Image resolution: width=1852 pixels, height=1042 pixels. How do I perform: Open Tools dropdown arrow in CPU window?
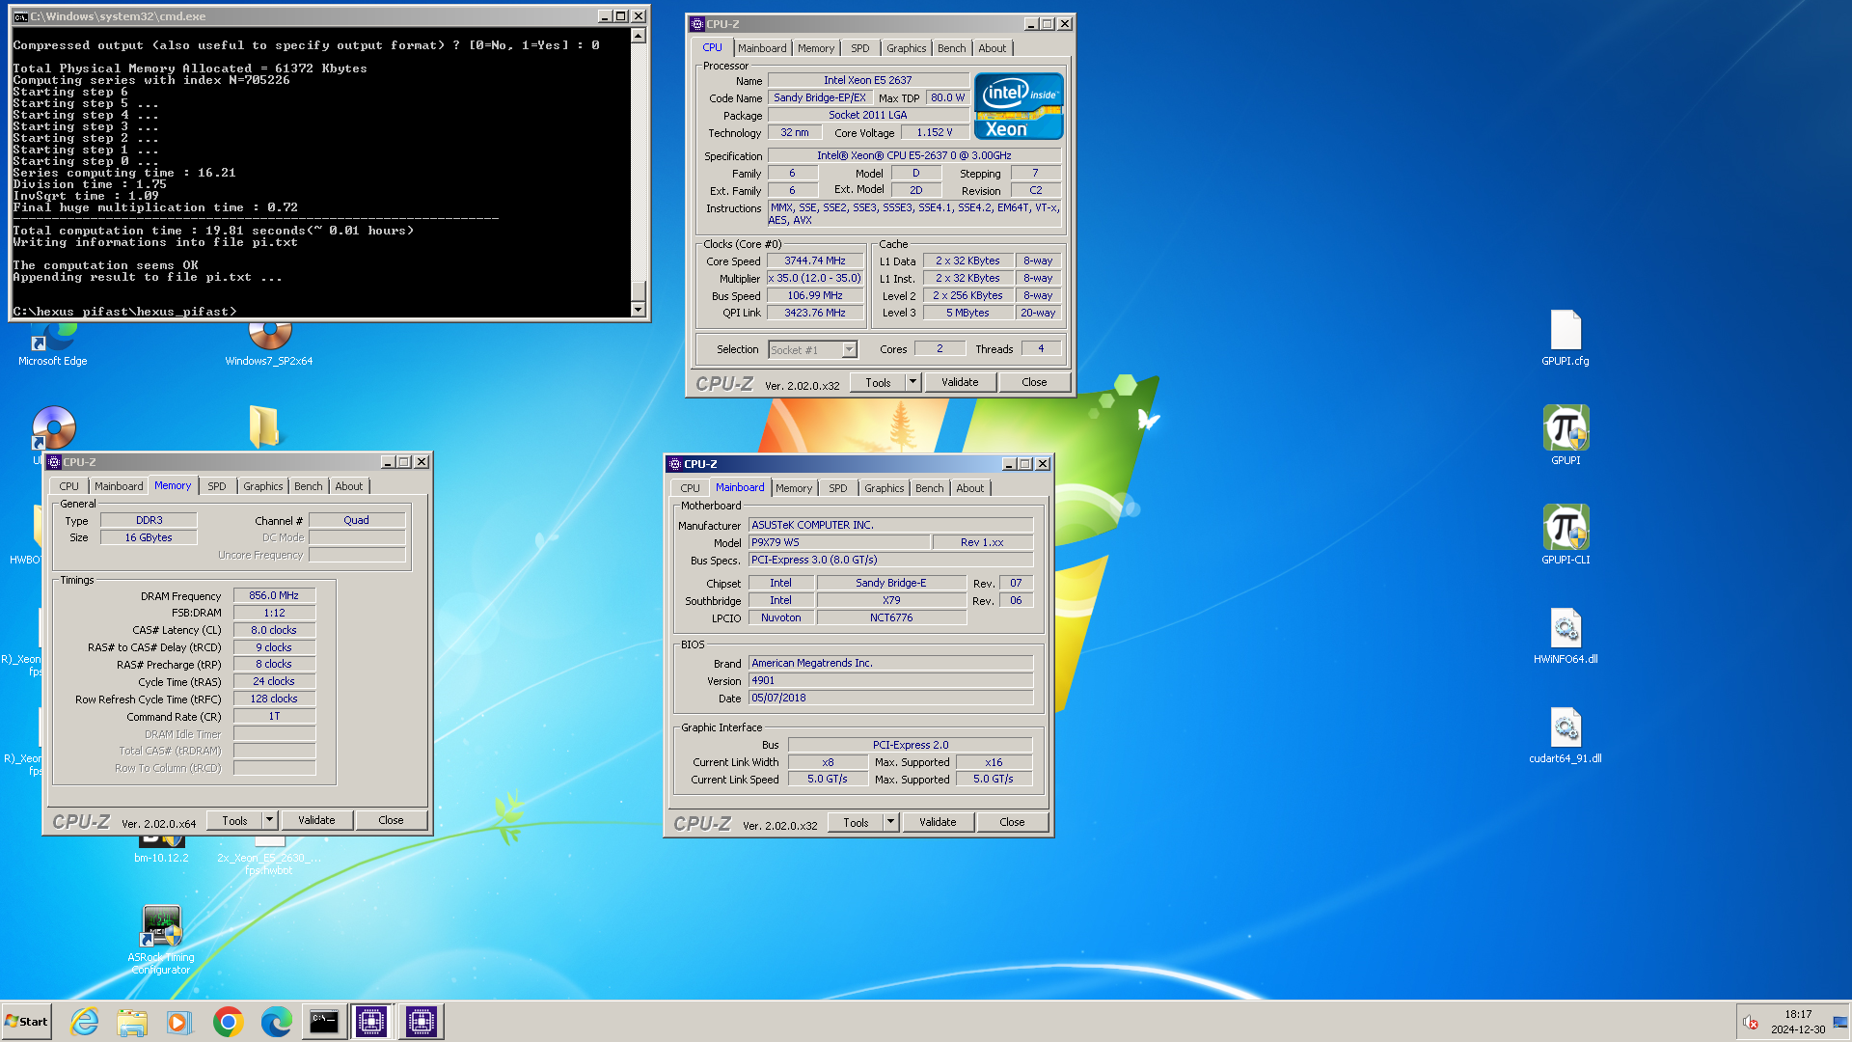[912, 382]
